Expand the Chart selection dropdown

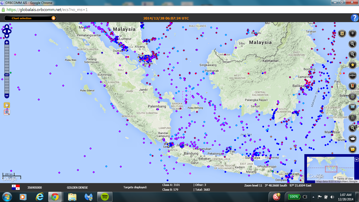30,18
